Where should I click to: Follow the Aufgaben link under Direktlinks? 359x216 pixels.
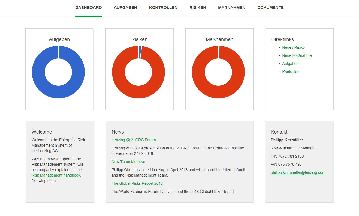tap(290, 64)
